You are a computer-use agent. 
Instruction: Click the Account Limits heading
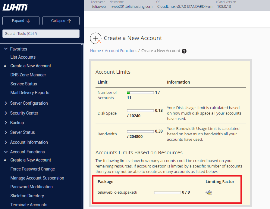pyautogui.click(x=113, y=72)
